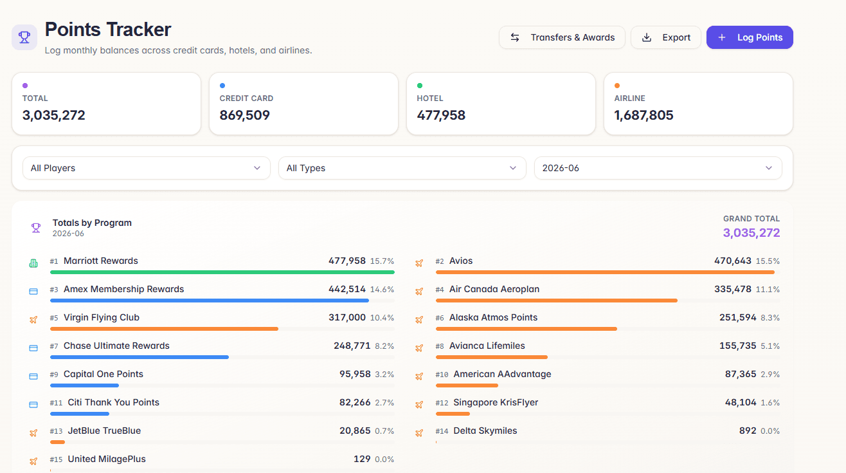Viewport: 846px width, 473px height.
Task: Click the blue Chase Ultimate Rewards progress bar
Action: coord(139,357)
